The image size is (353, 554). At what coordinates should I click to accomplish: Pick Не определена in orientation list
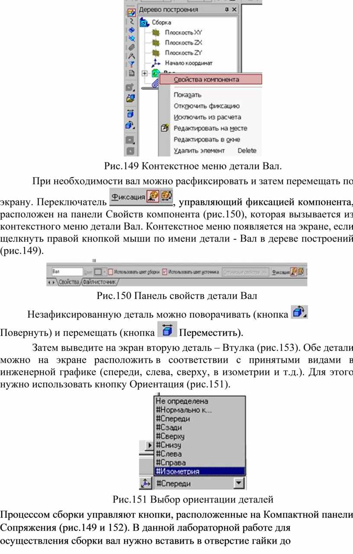click(200, 401)
